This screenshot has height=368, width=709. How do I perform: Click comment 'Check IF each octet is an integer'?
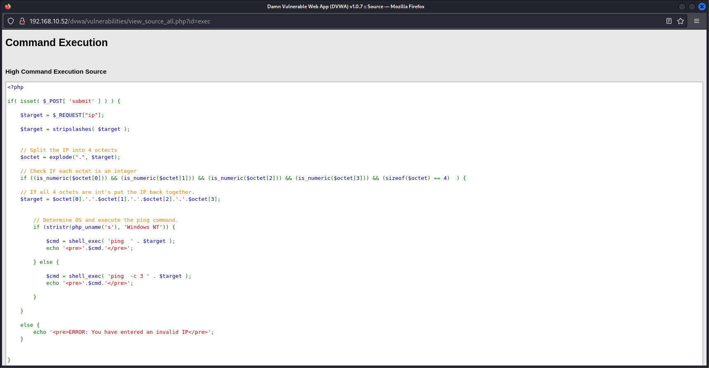tap(78, 171)
